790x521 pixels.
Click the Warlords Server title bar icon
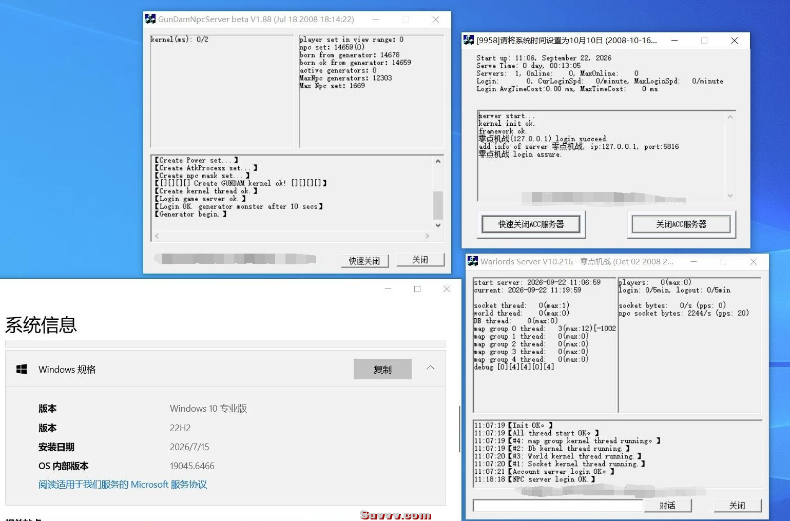point(473,261)
